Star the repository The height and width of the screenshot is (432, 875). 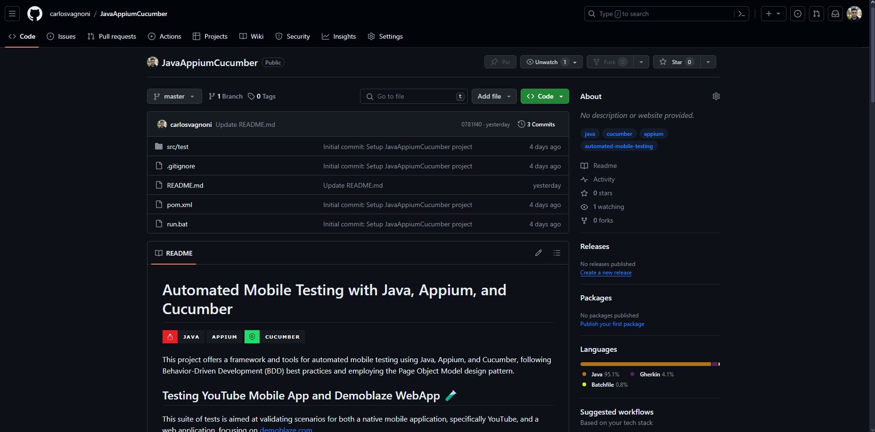[x=677, y=62]
